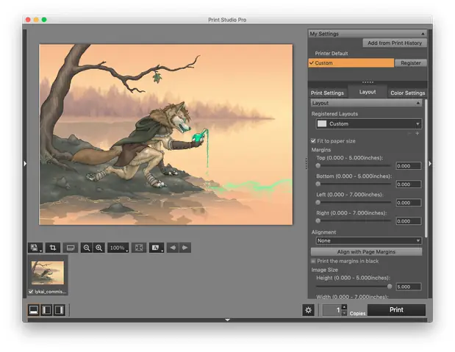Image resolution: width=455 pixels, height=352 pixels.
Task: Remove registered layout with minus icon
Action: 409,134
